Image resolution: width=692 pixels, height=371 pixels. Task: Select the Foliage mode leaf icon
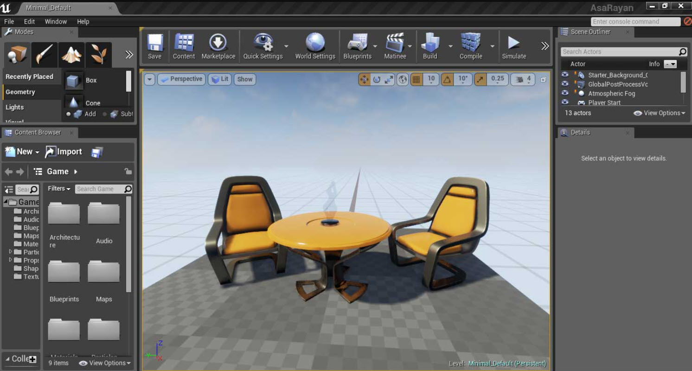pyautogui.click(x=98, y=55)
